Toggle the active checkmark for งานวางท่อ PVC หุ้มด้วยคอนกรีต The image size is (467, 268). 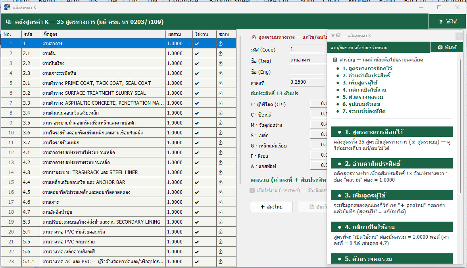(x=197, y=232)
